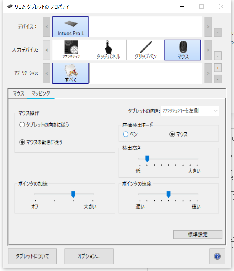Screen dimensions: 234x271
Task: Close the Wacom properties window
Action: pyautogui.click(x=221, y=7)
